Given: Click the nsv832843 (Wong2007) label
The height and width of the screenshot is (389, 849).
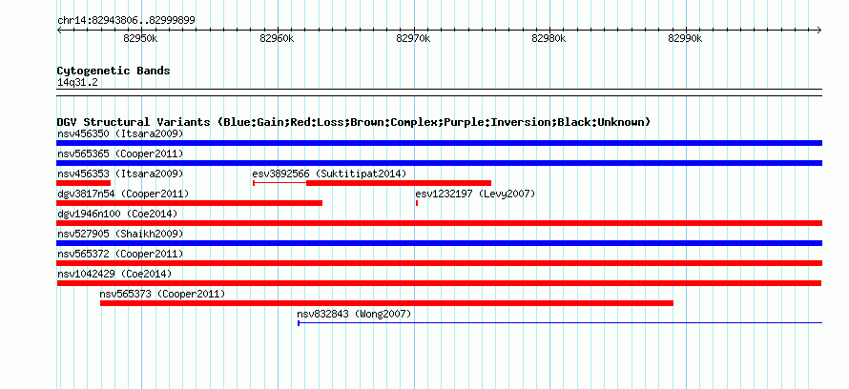Looking at the screenshot, I should 354,314.
